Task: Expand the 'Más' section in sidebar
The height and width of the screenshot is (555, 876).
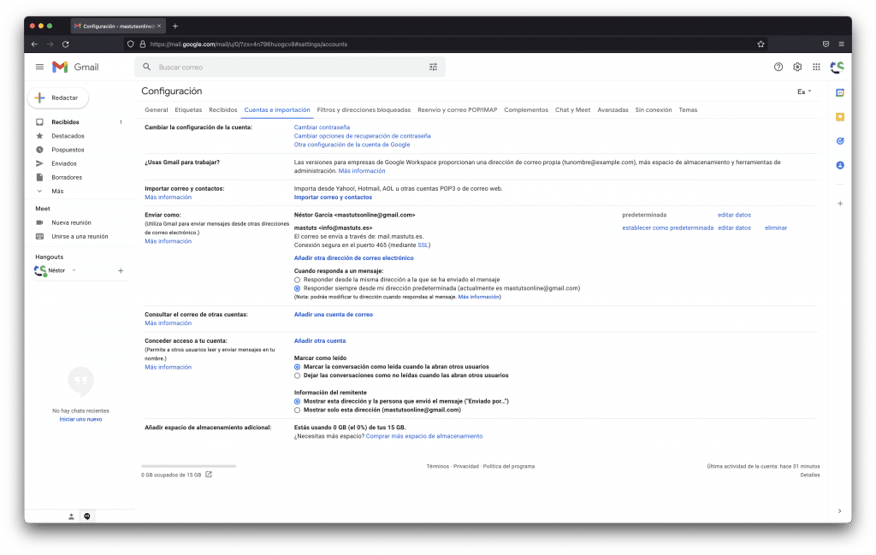Action: pos(56,191)
